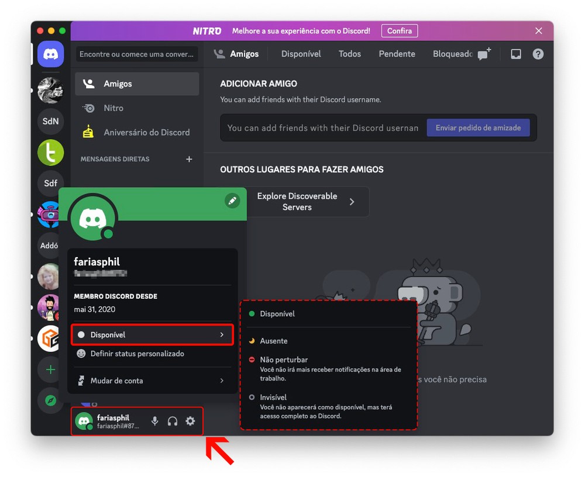Click Confira button in Nitro banner
Viewport: 585px width, 477px height.
[x=400, y=31]
